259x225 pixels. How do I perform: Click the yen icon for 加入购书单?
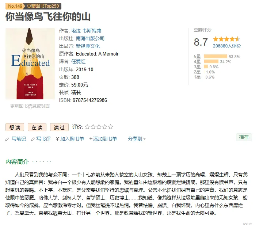pos(57,139)
